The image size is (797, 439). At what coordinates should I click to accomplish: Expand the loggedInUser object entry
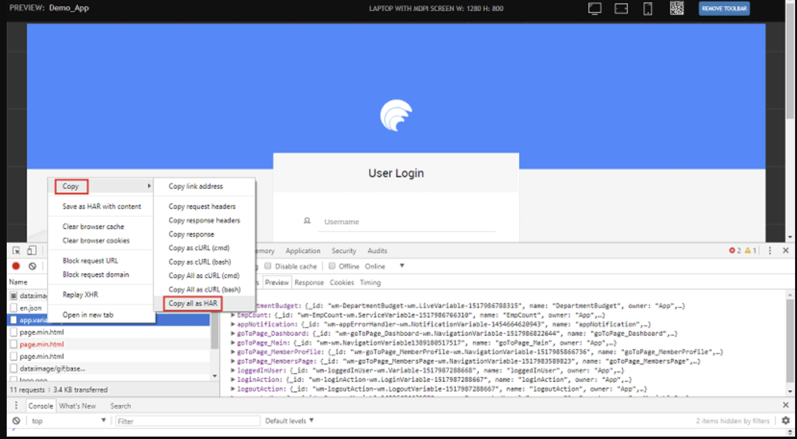[x=233, y=370]
